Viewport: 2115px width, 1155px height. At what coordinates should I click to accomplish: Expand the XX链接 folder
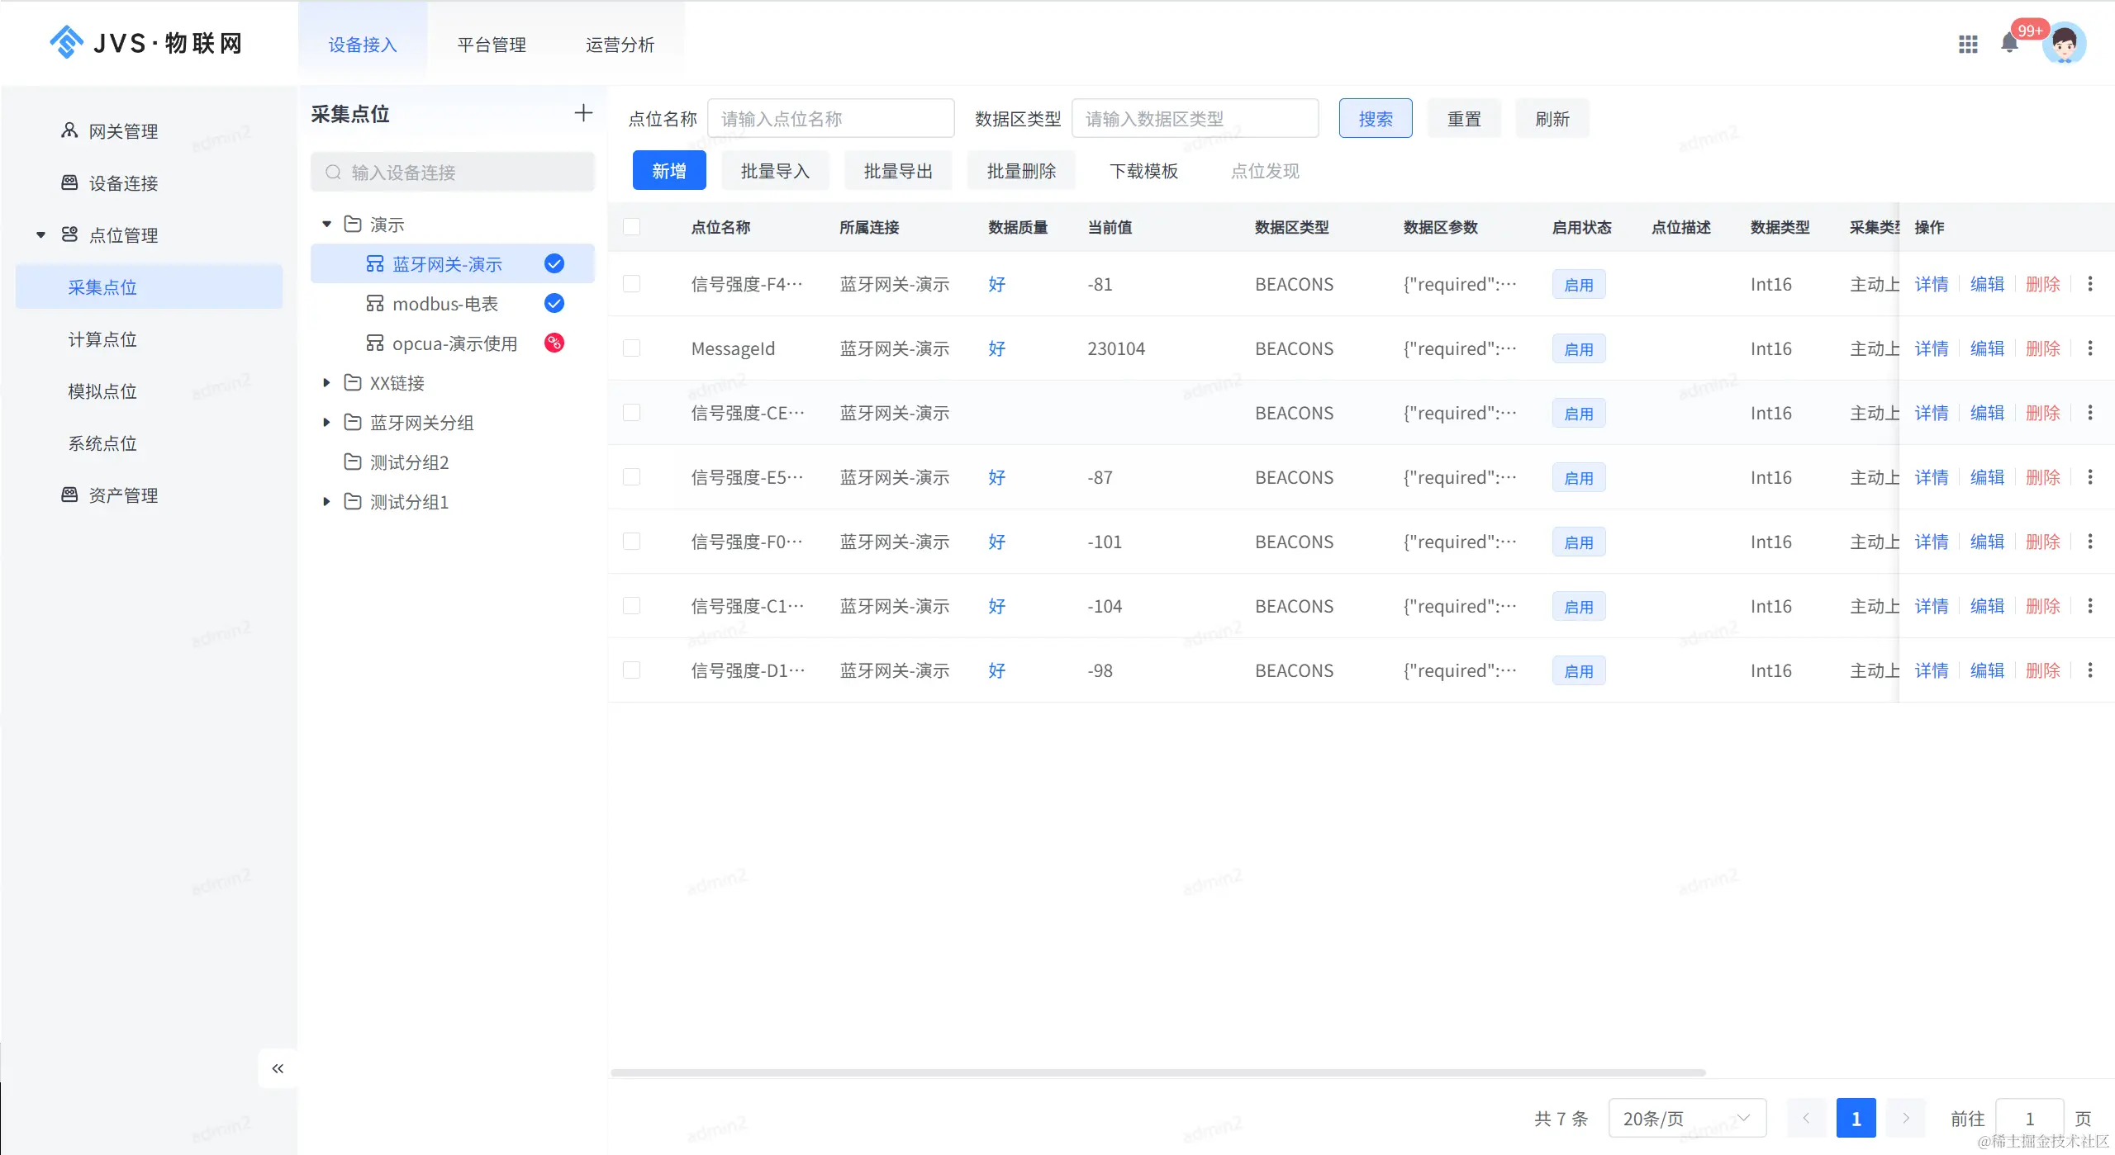tap(326, 383)
